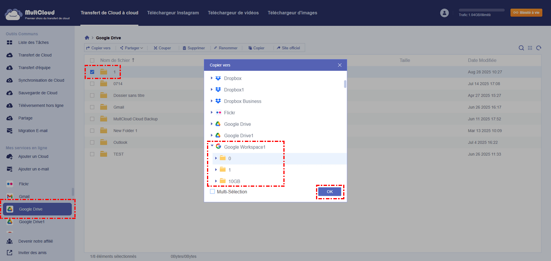Open Synchronisation de Cloud in sidebar
The width and height of the screenshot is (551, 261).
41,80
